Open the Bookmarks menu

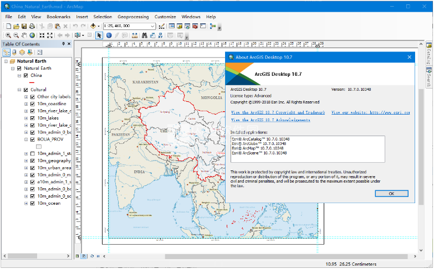tap(58, 17)
